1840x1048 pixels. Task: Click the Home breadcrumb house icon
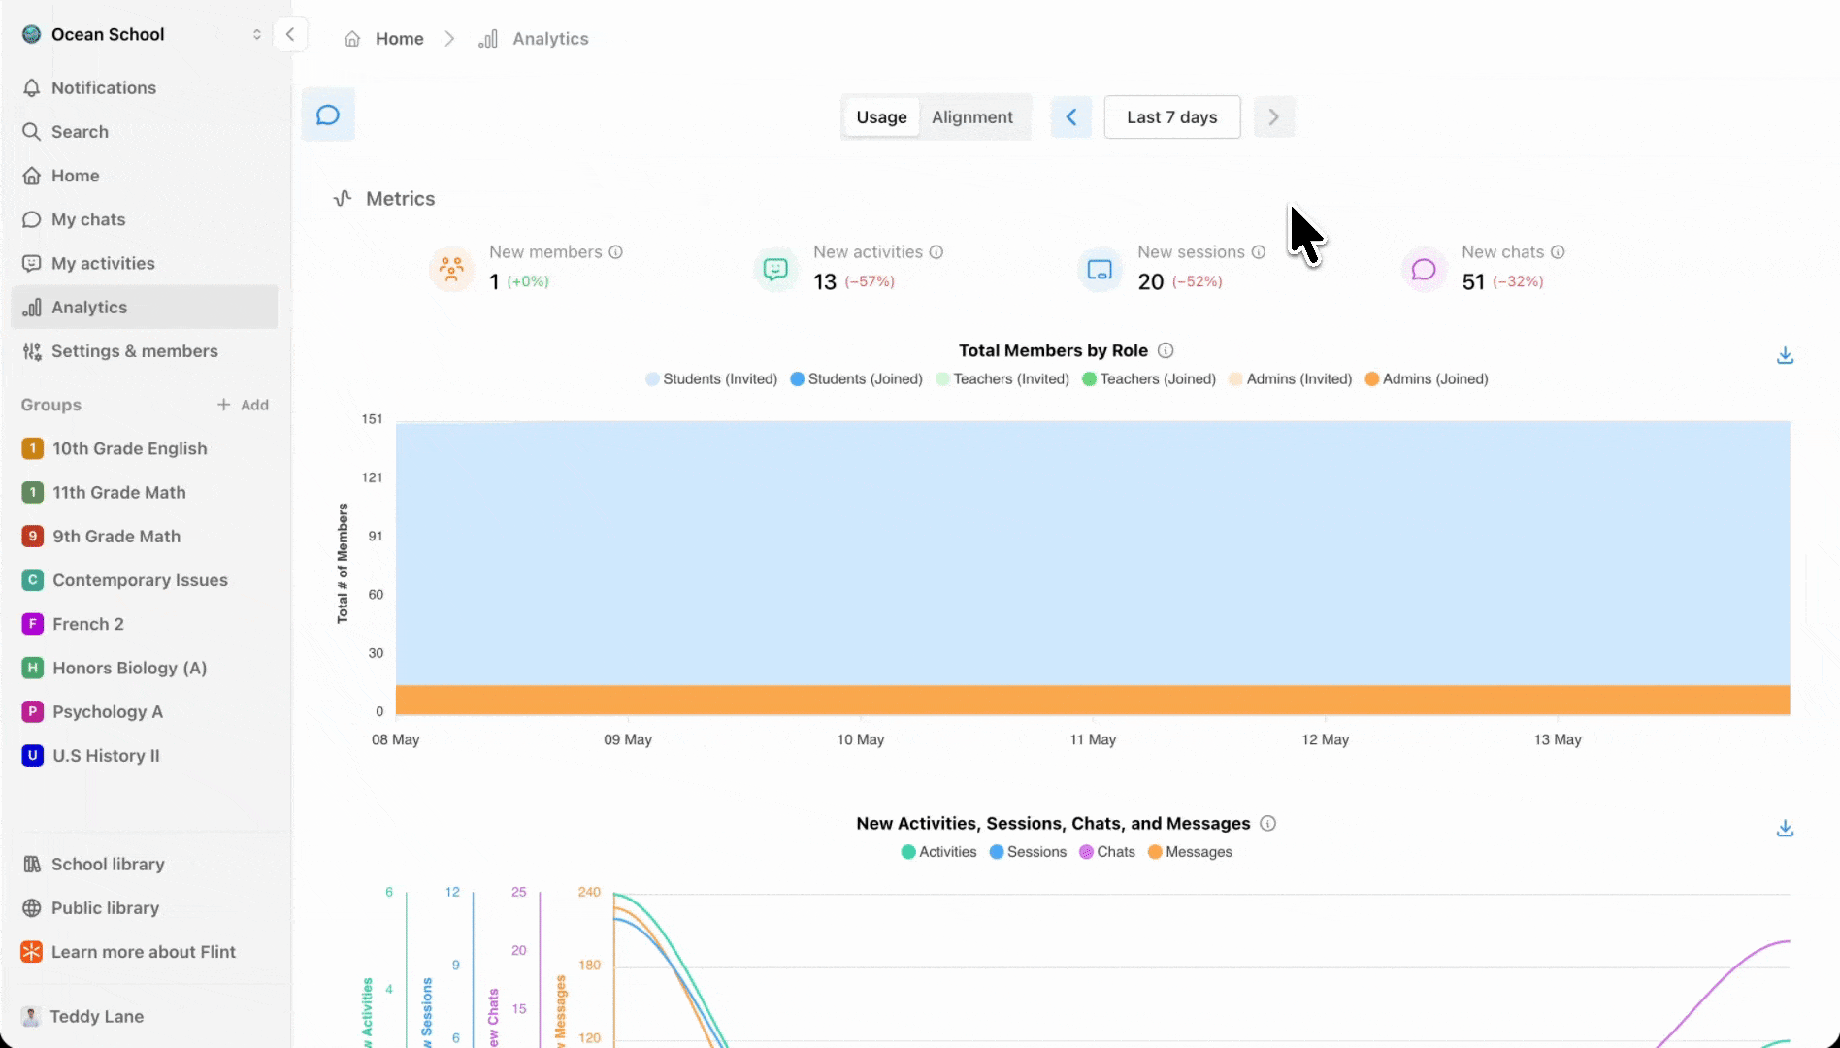coord(352,39)
